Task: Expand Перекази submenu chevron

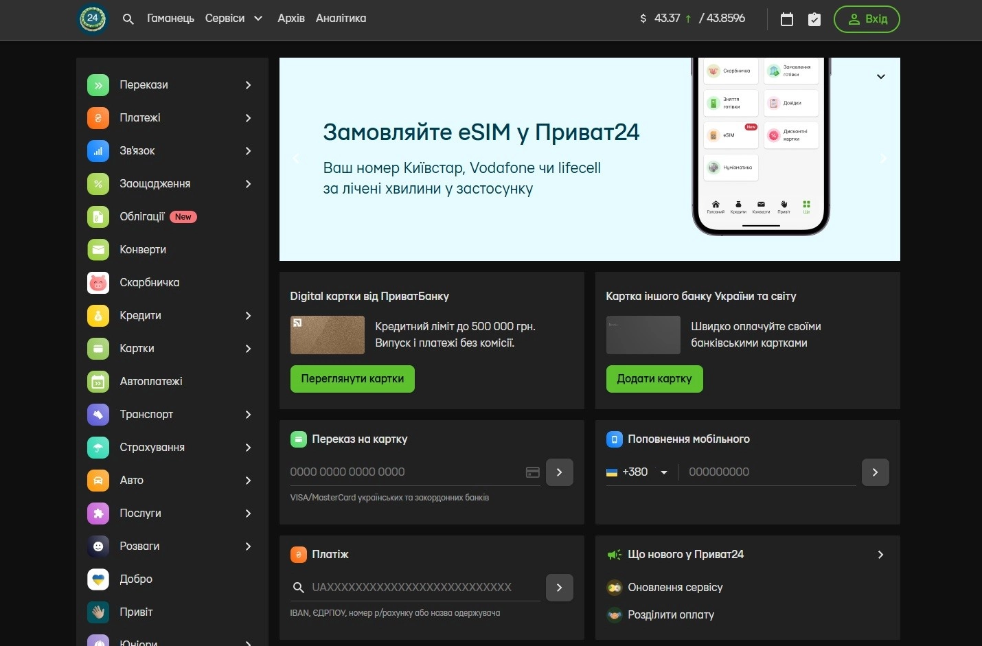Action: [x=248, y=85]
